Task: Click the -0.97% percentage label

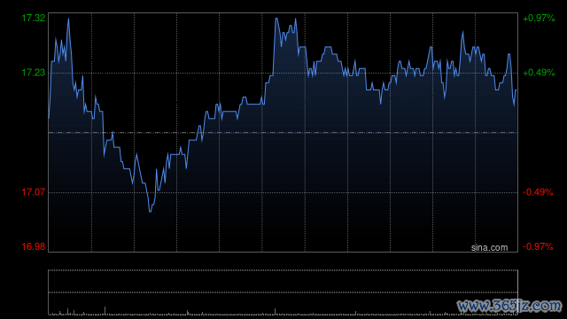Action: click(538, 246)
